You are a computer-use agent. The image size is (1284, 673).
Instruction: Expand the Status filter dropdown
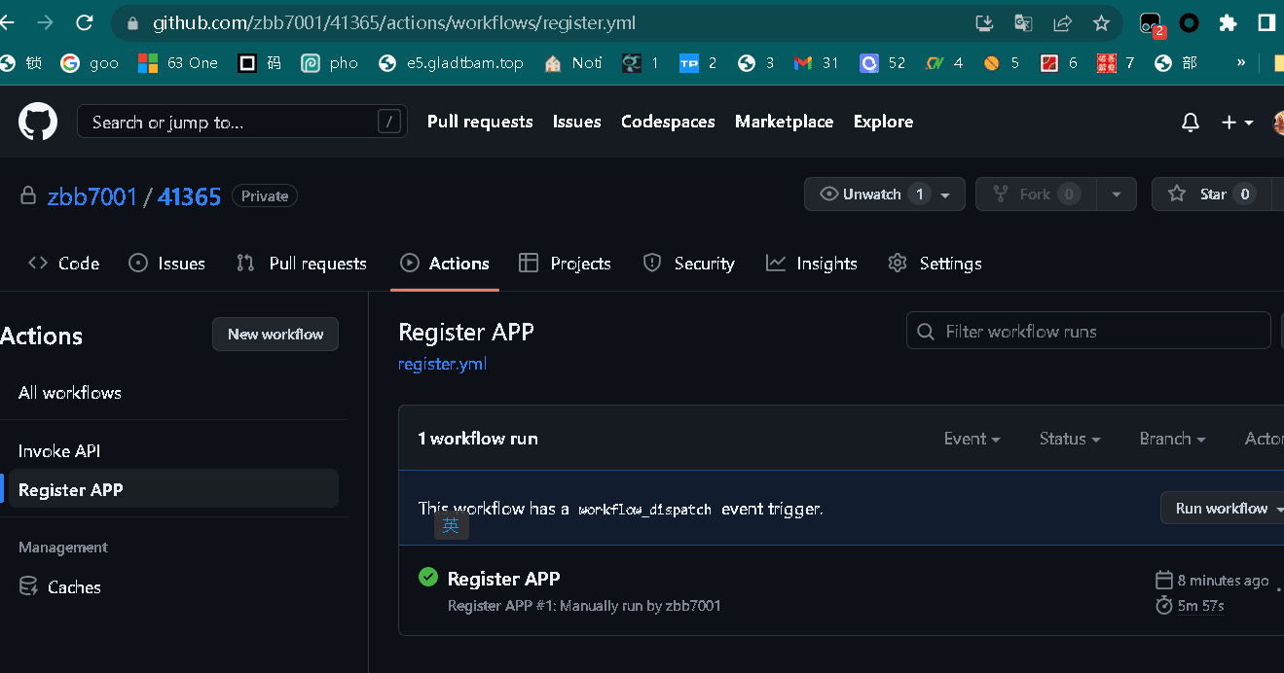pos(1069,439)
